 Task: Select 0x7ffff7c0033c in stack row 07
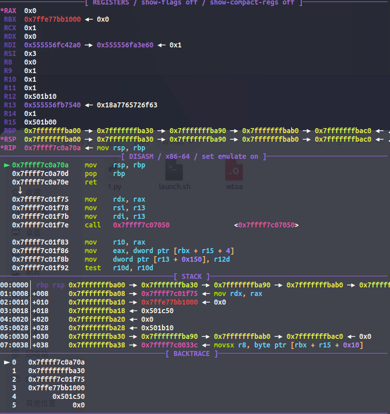click(170, 345)
